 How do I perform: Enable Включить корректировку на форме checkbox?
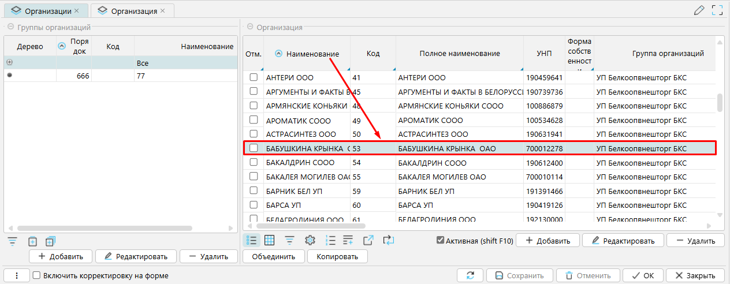pos(37,276)
